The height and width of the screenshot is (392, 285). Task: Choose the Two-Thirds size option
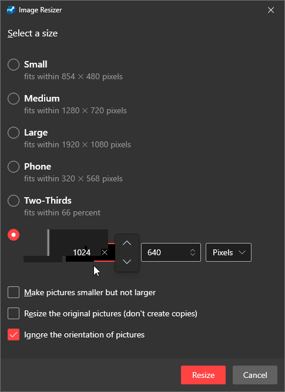[x=14, y=201]
